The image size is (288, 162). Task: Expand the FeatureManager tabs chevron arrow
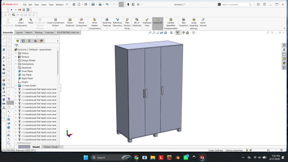58,41
